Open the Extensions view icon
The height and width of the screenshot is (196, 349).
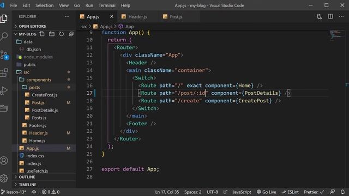4,72
